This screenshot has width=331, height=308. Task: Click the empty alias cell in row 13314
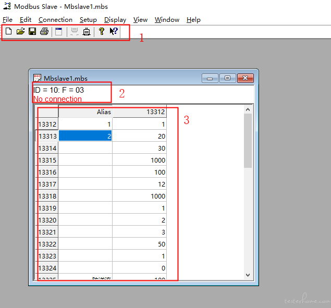coord(85,148)
